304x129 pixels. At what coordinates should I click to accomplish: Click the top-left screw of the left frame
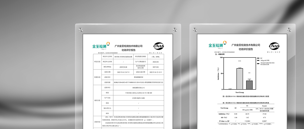[81, 29]
